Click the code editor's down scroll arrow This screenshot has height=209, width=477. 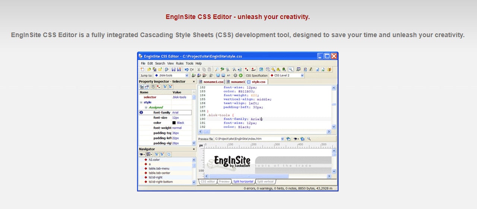334,127
